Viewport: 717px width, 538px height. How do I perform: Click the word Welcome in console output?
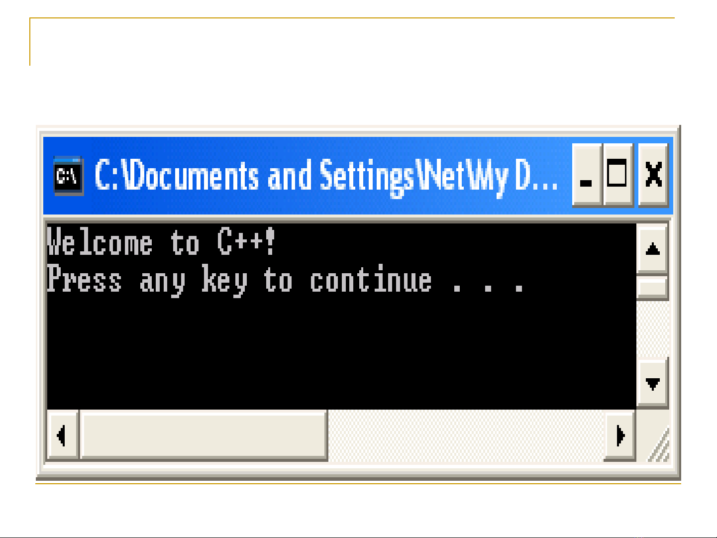pyautogui.click(x=100, y=242)
